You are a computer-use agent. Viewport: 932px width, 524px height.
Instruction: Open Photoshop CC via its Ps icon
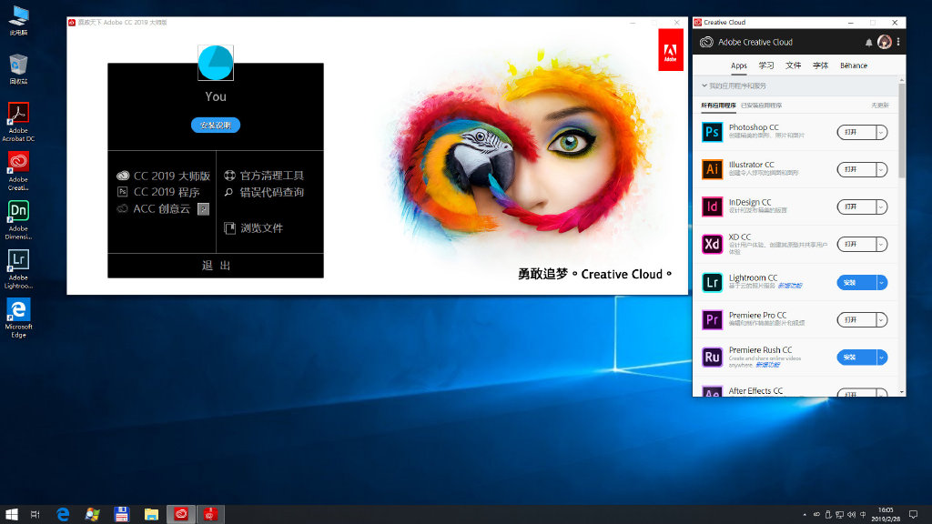[713, 132]
